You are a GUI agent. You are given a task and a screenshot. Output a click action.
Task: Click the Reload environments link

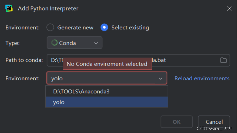tap(202, 78)
